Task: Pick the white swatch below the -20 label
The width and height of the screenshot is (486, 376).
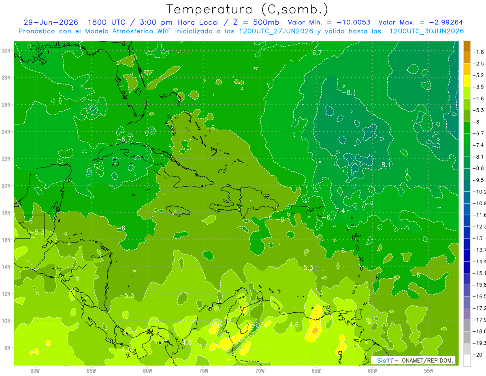Action: [x=467, y=361]
